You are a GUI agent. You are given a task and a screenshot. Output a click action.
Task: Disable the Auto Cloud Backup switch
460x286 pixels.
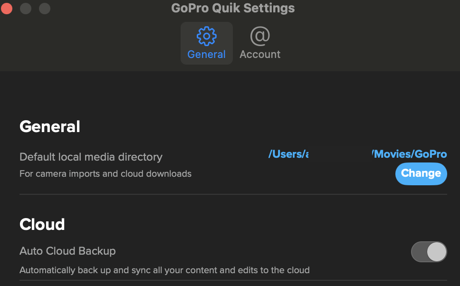[429, 252]
